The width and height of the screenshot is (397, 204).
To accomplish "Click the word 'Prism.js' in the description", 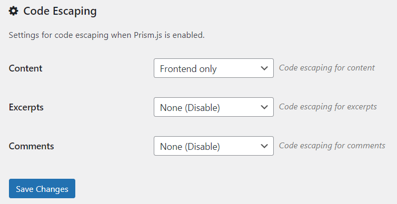I will [x=148, y=35].
